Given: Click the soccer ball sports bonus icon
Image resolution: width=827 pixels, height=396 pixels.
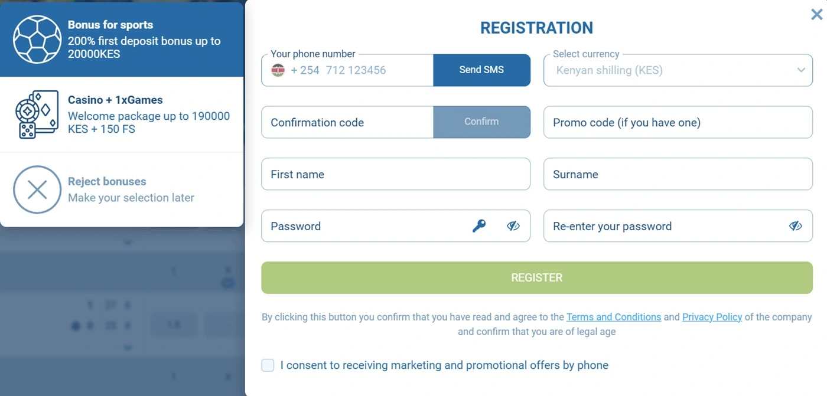Looking at the screenshot, I should (x=37, y=39).
